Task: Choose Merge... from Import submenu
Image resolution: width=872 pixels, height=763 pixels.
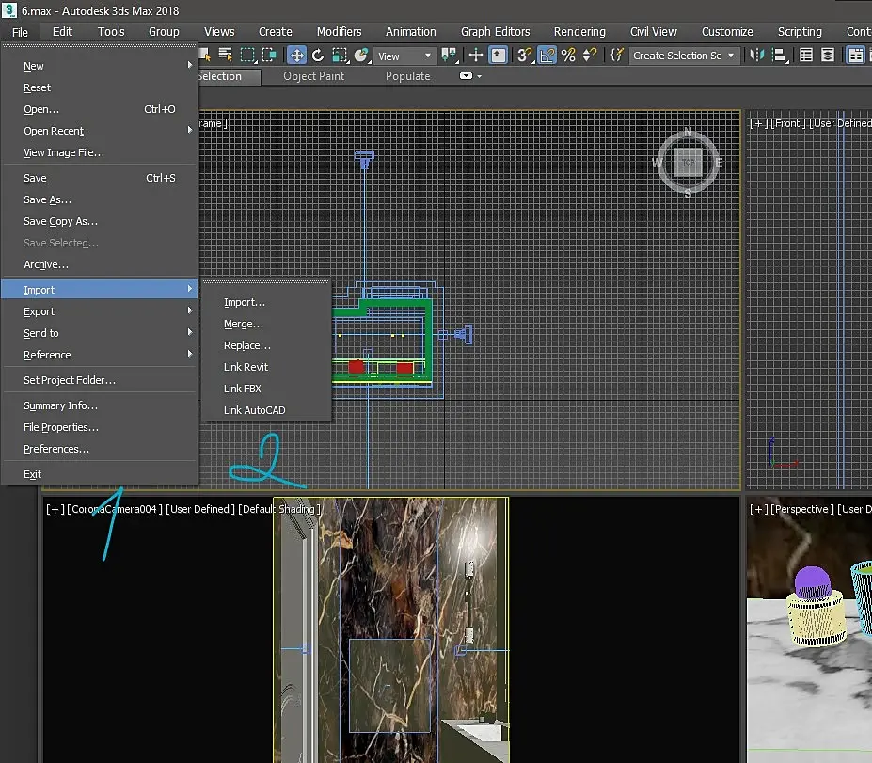Action: point(244,324)
